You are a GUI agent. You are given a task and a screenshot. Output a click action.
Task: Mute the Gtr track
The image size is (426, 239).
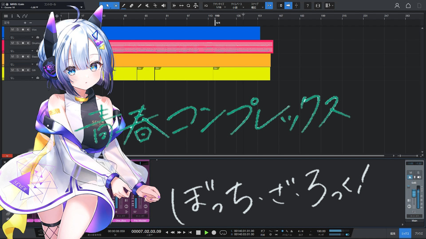(12, 70)
